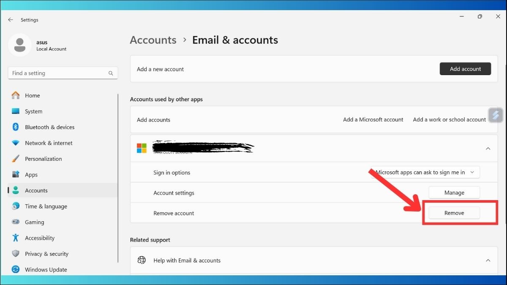
Task: Select Network & internet in the sidebar
Action: (63, 143)
